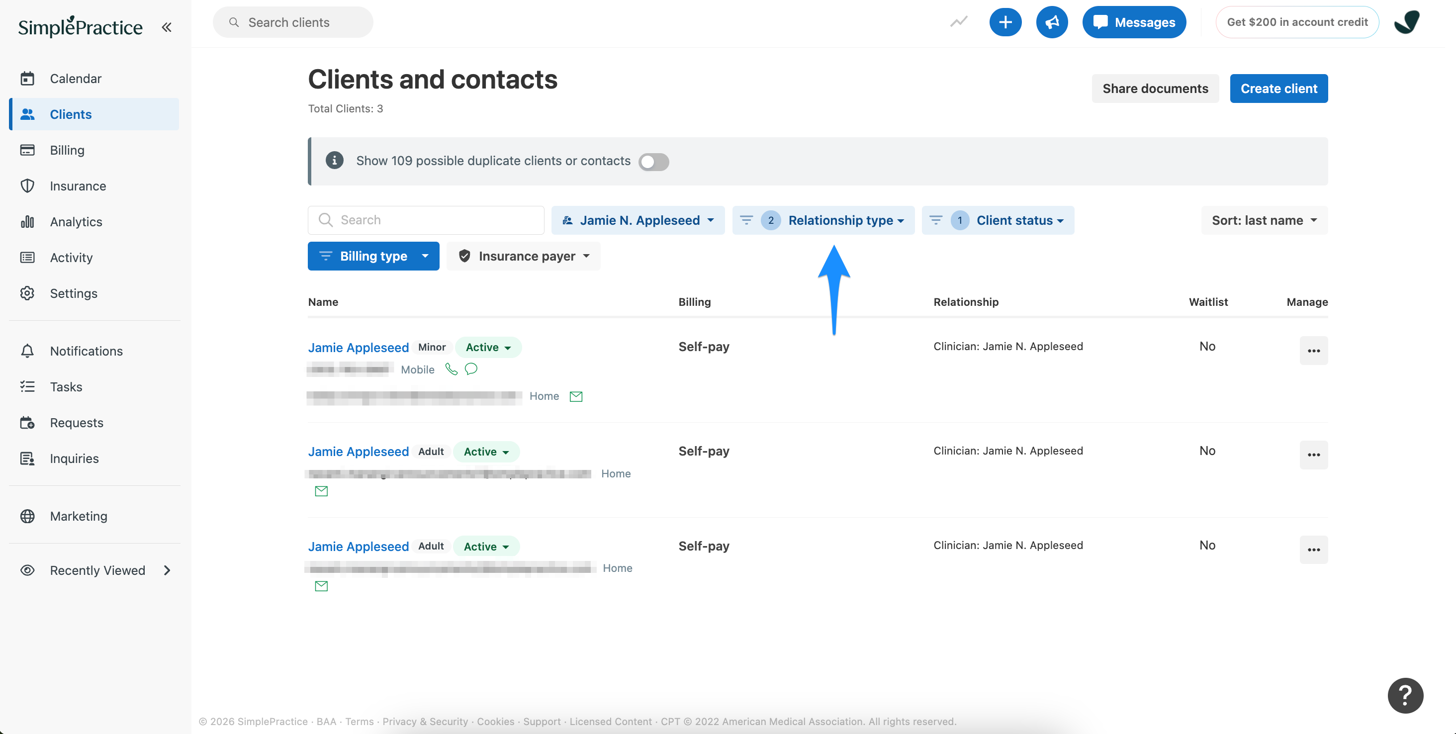Open the help question mark button
The height and width of the screenshot is (734, 1456).
point(1405,695)
